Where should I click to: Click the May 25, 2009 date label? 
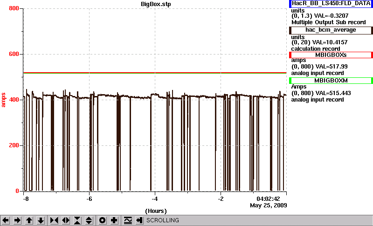click(x=269, y=205)
